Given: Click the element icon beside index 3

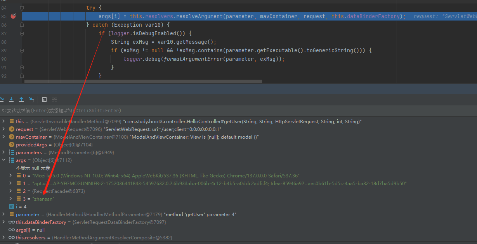Looking at the screenshot, I should pos(19,199).
